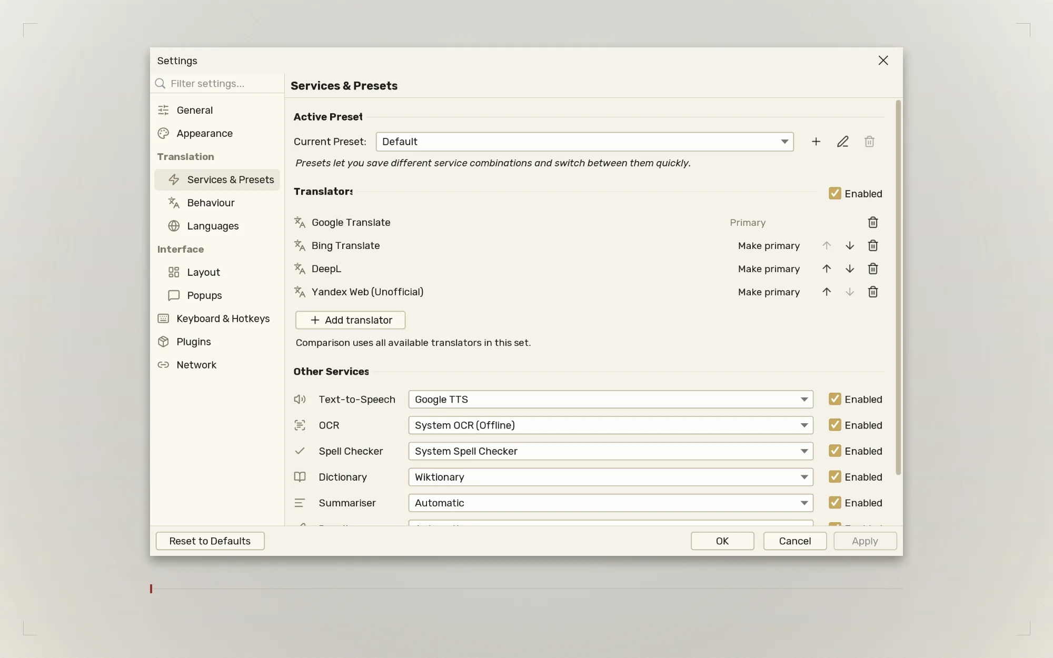Toggle the Translators Enabled checkbox
The width and height of the screenshot is (1053, 658).
tap(835, 193)
